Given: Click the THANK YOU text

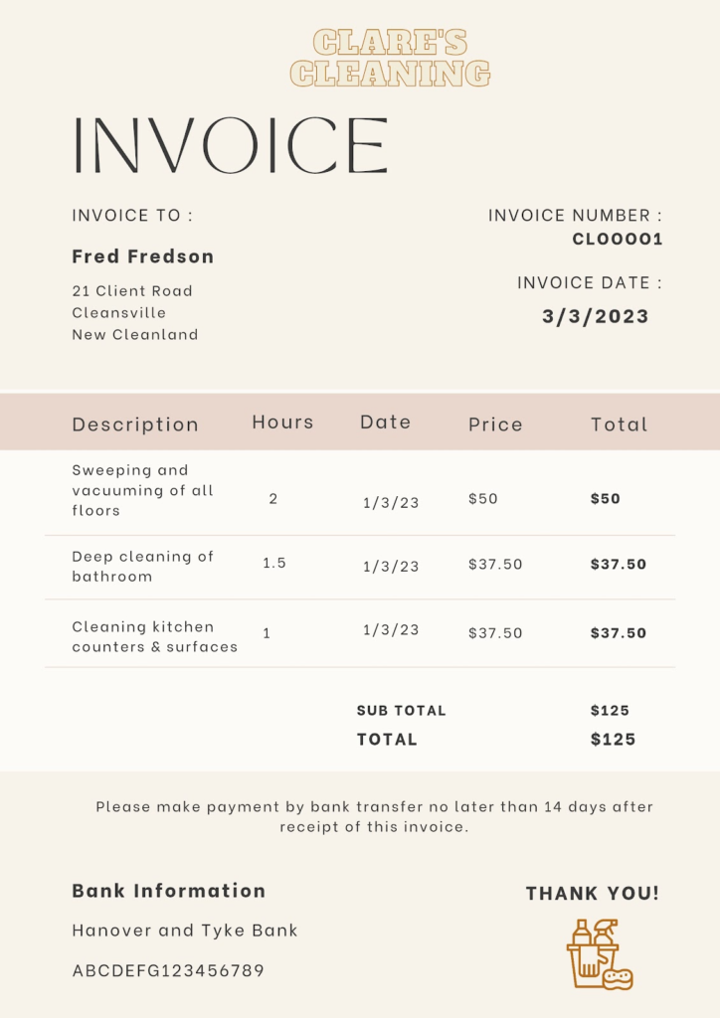Looking at the screenshot, I should pos(593,894).
